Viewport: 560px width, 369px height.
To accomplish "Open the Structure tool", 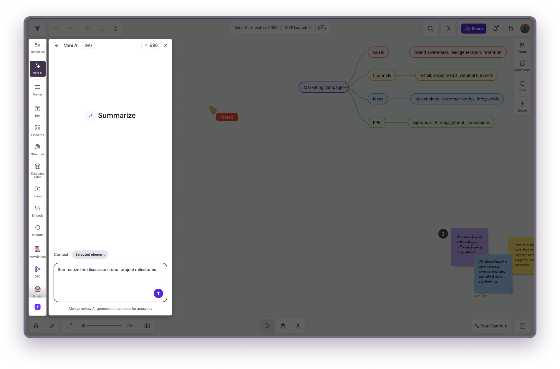I will pos(37,150).
